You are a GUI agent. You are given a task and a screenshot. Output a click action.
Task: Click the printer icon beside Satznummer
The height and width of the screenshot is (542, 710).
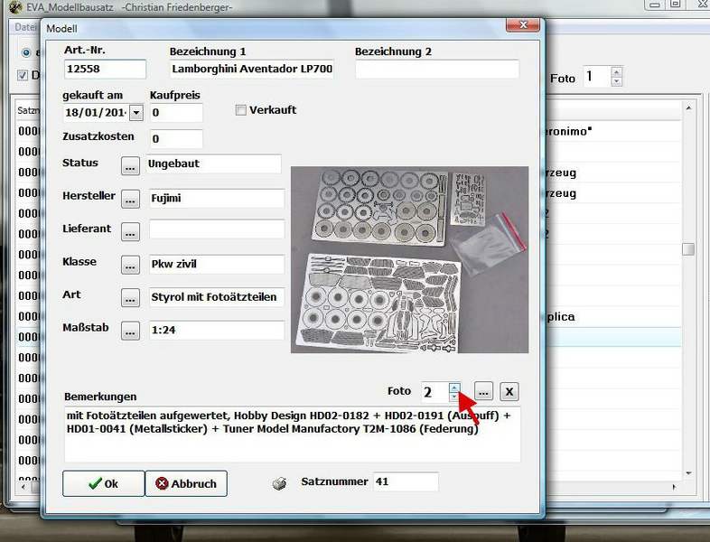pyautogui.click(x=279, y=483)
